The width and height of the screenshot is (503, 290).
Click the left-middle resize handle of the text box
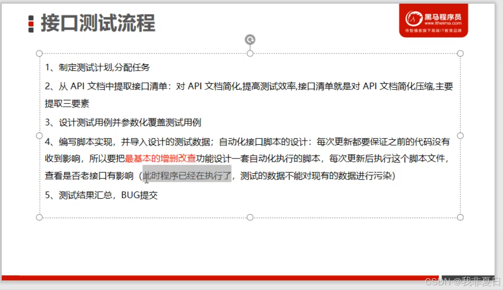(x=39, y=136)
